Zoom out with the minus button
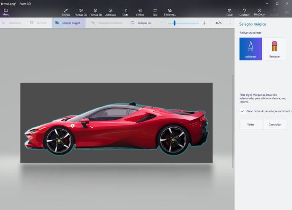292x210 pixels. 162,23
